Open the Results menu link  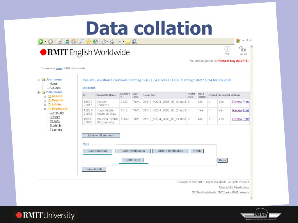pos(54,121)
